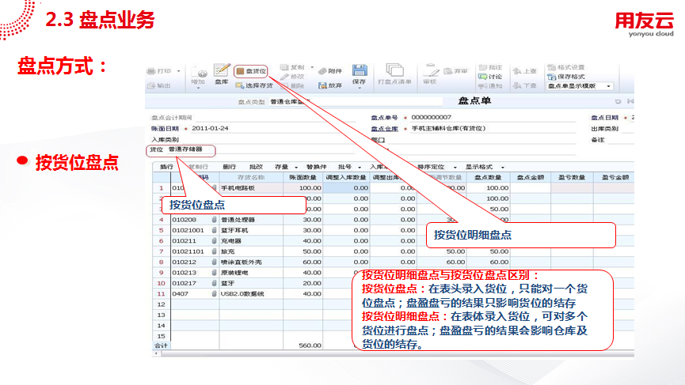Open the 存量 dropdown arrow
This screenshot has width=685, height=385.
295,167
